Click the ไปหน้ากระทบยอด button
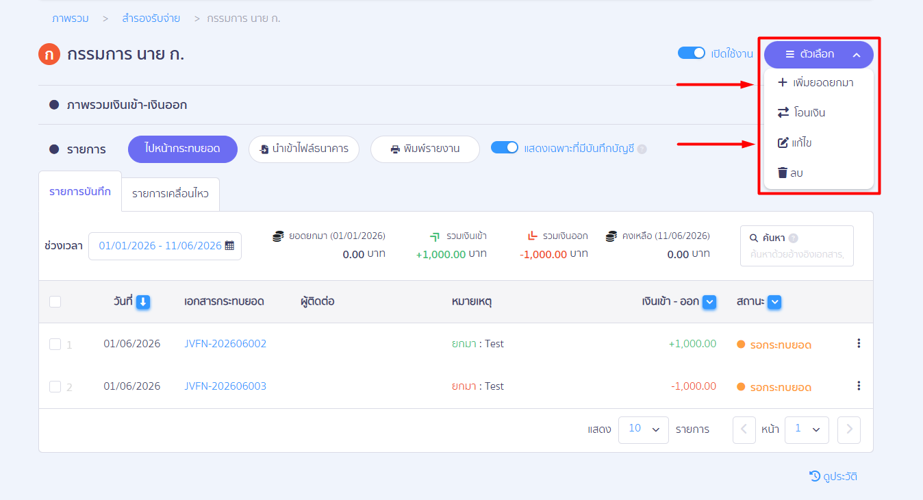Screen dimensions: 923x500 (183, 149)
